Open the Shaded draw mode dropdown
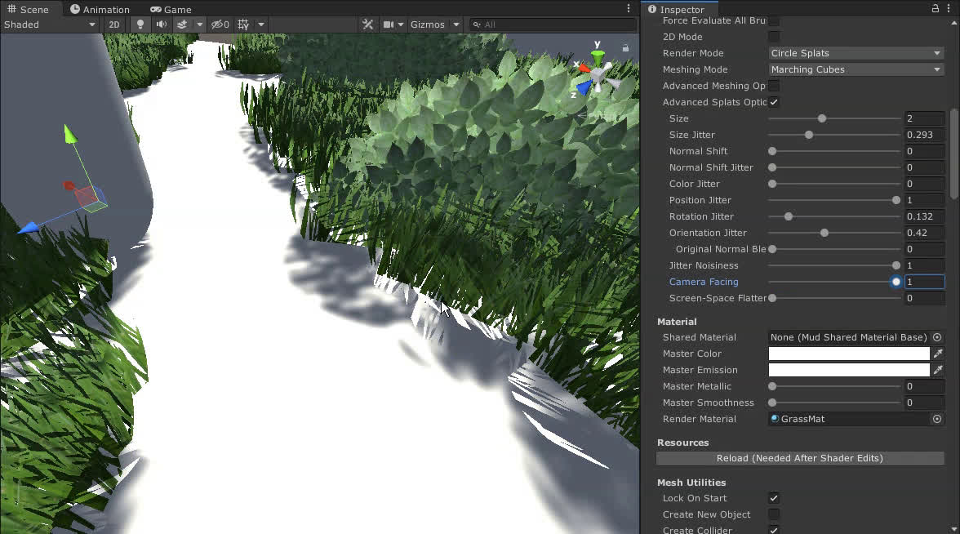Viewport: 960px width, 534px height. tap(49, 24)
